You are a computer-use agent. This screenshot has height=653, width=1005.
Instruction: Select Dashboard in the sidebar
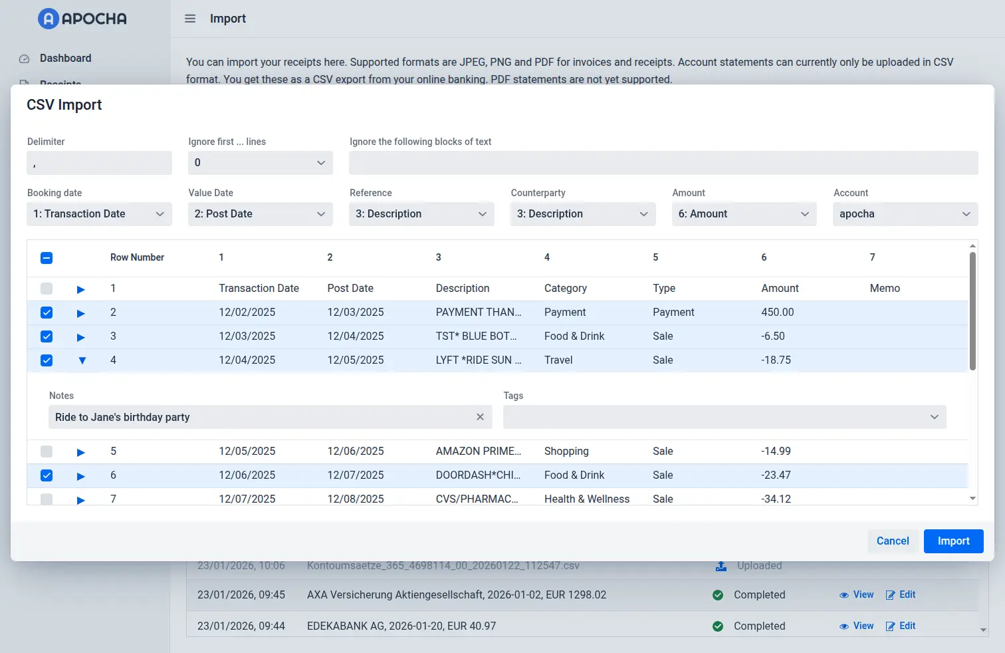[x=66, y=59]
